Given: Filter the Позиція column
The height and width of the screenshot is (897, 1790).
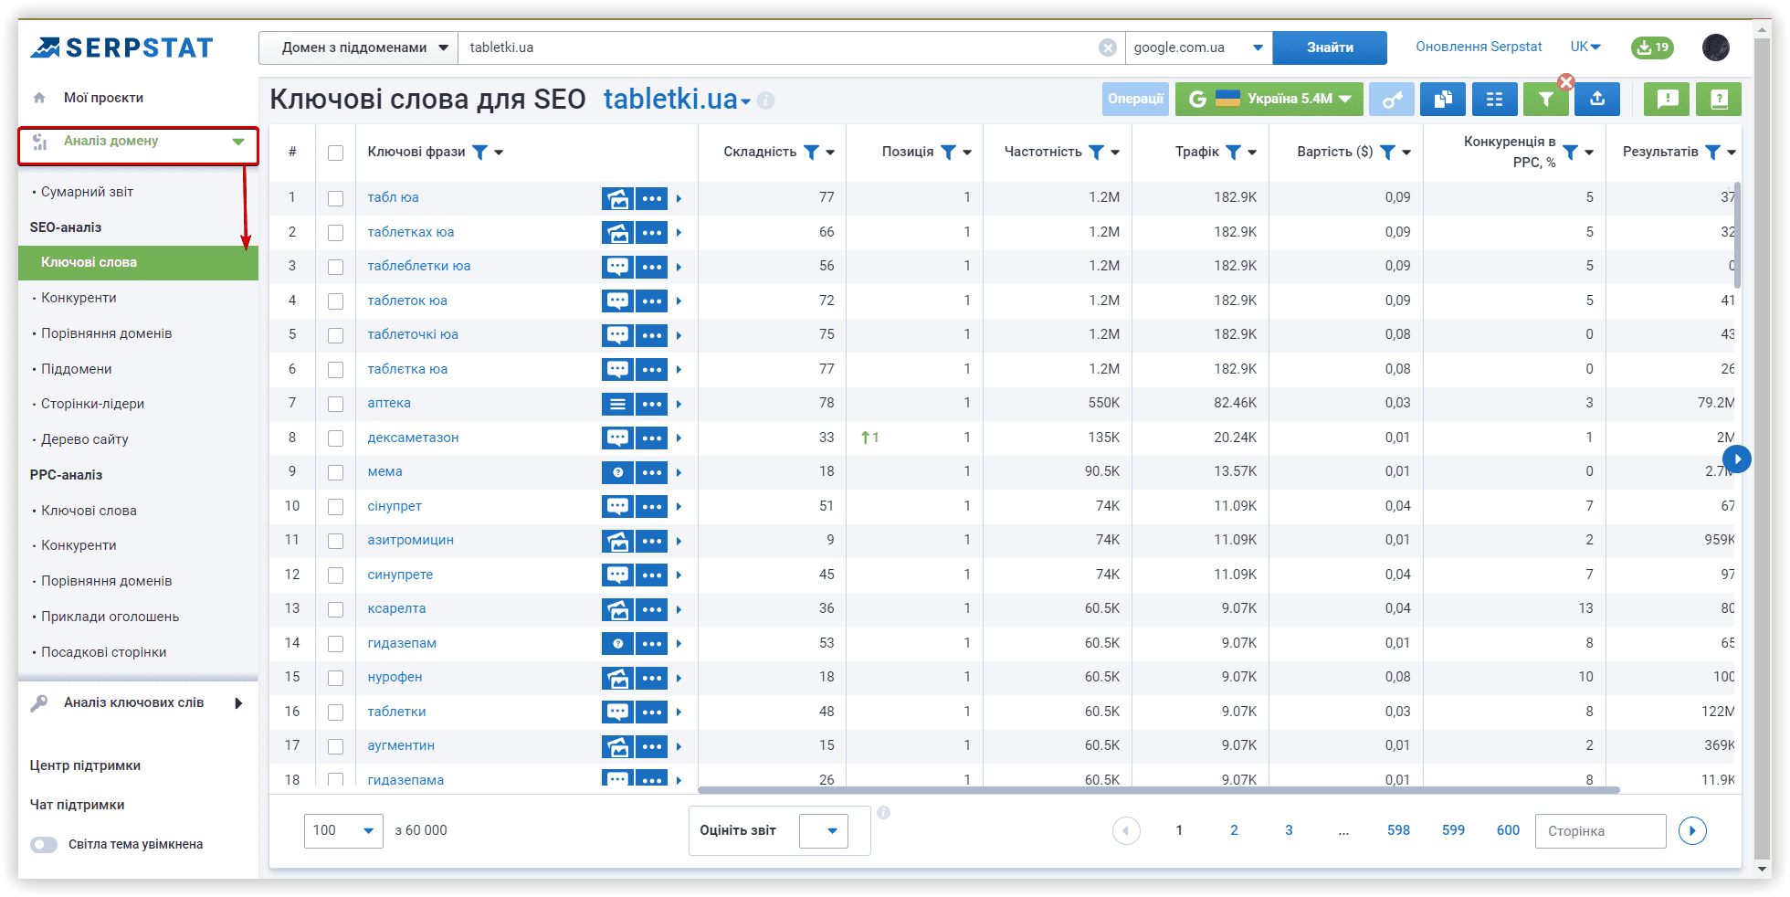Looking at the screenshot, I should click(948, 152).
